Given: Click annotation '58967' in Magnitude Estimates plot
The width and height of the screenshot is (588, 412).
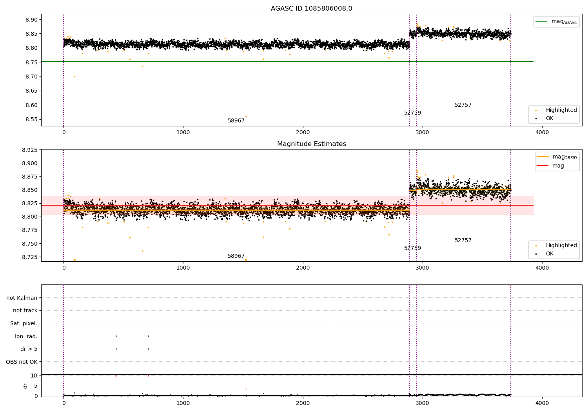Looking at the screenshot, I should (236, 256).
